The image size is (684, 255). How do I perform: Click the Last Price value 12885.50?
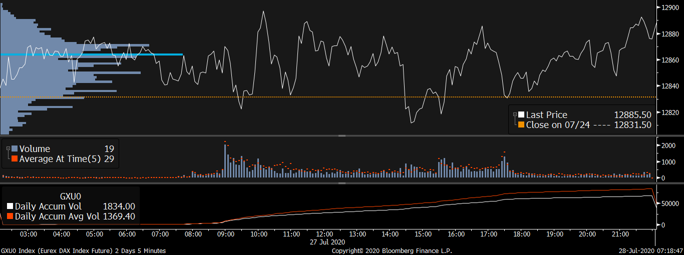[633, 115]
